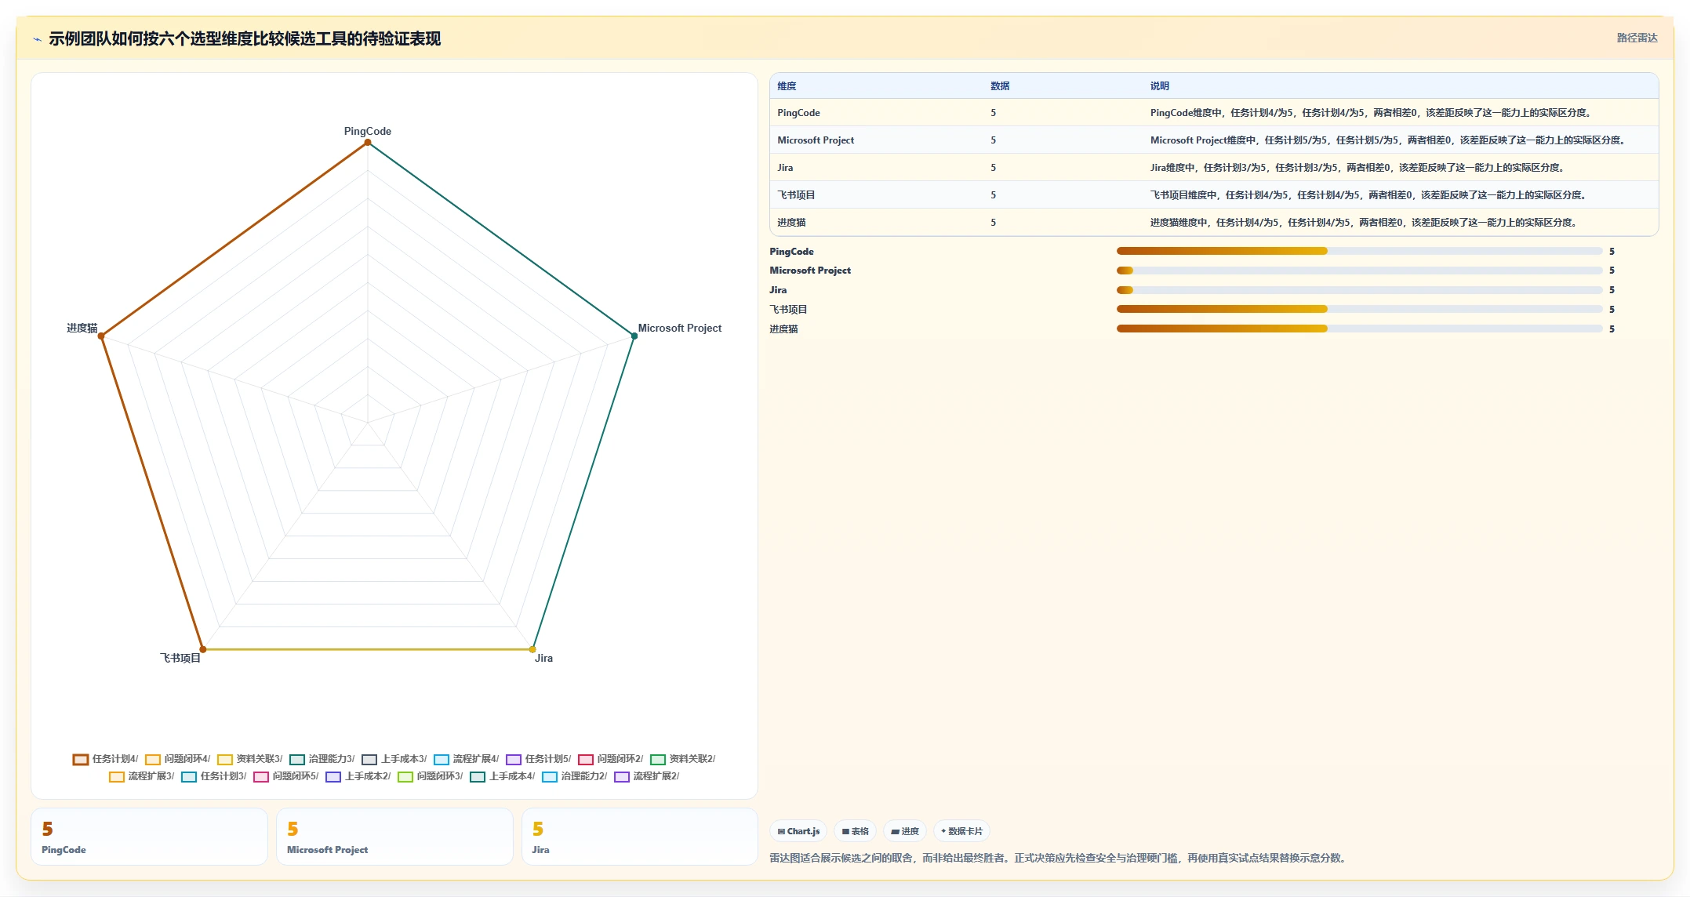This screenshot has height=897, width=1690.
Task: Click the small icon before the page title
Action: 37,39
